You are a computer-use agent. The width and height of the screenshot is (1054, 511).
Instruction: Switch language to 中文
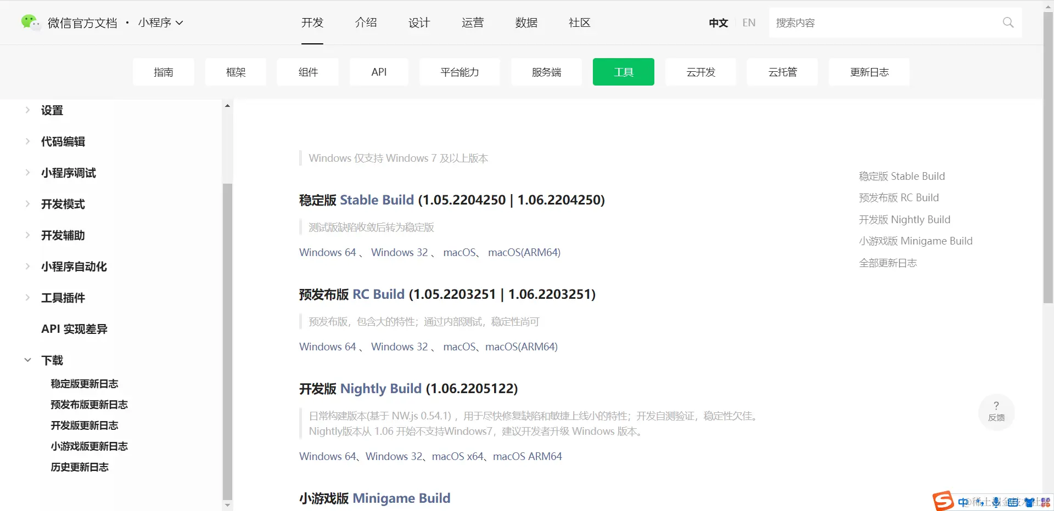pos(718,22)
